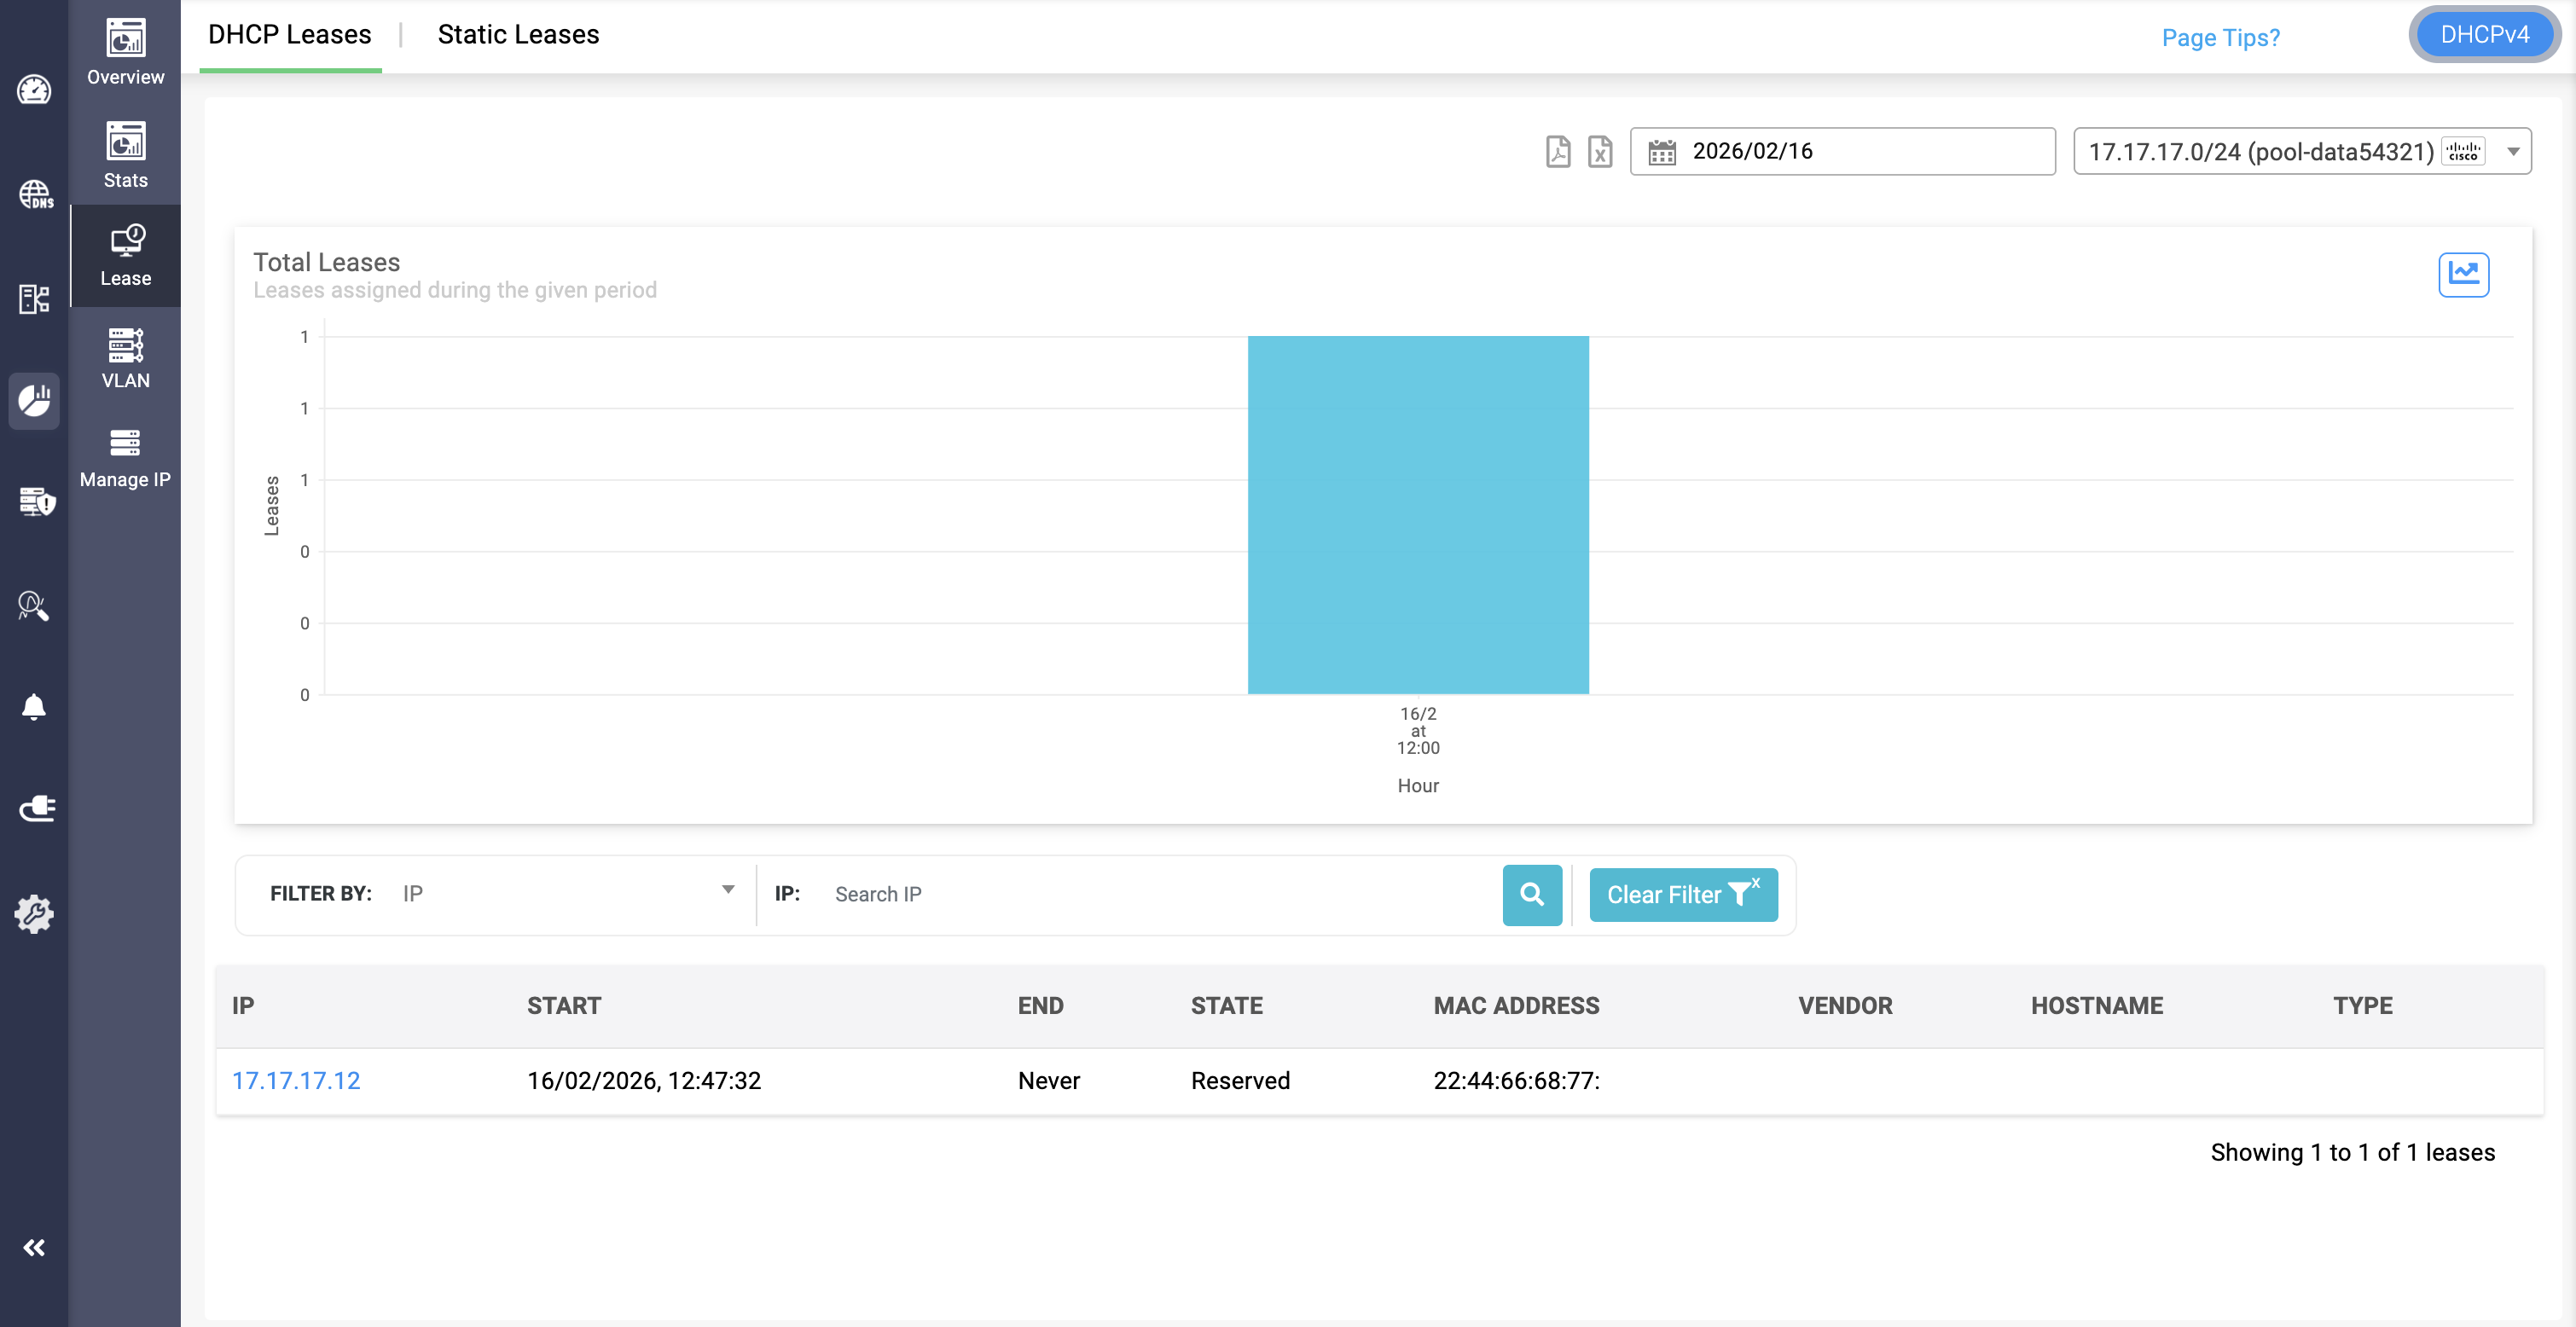This screenshot has width=2576, height=1327.
Task: Export leases as PDF file
Action: tap(1558, 152)
